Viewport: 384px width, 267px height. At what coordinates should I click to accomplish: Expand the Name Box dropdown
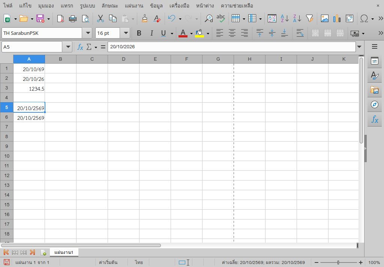click(x=67, y=47)
